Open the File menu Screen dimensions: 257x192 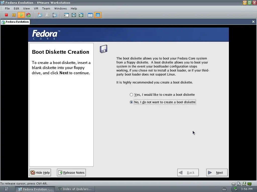coord(7,8)
